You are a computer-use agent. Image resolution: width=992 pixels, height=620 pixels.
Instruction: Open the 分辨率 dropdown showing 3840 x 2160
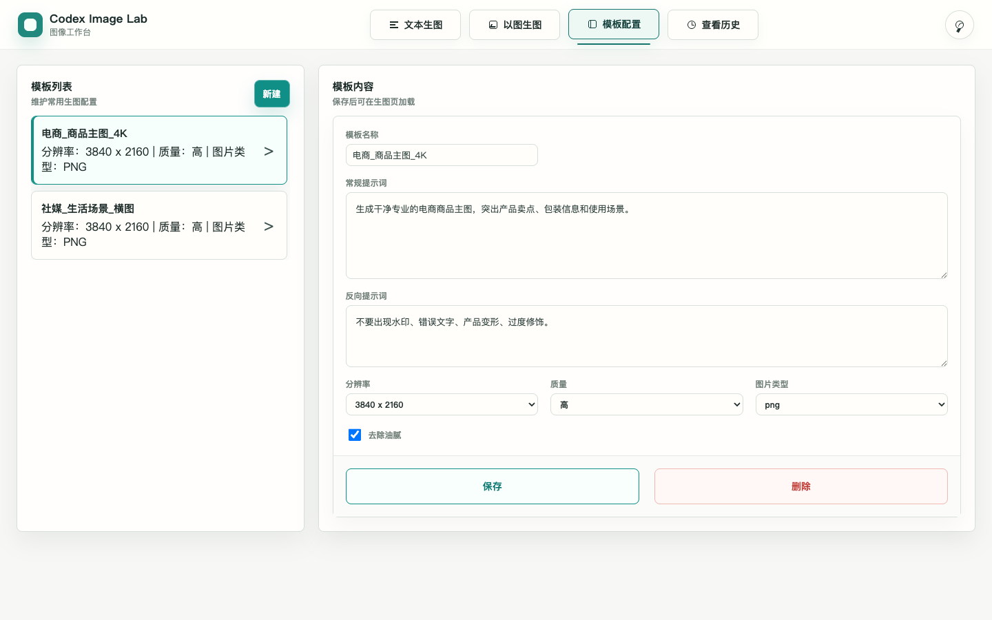442,404
